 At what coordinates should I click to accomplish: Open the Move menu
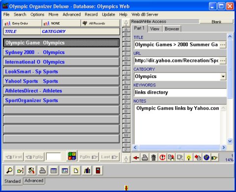[53, 14]
